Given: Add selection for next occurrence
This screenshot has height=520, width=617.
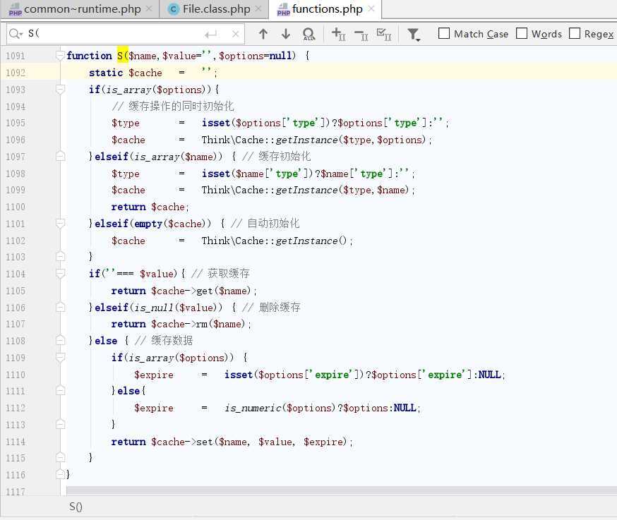Looking at the screenshot, I should point(338,34).
